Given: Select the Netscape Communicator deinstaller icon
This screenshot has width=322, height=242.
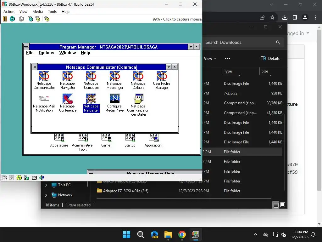Looking at the screenshot, I should [138, 105].
